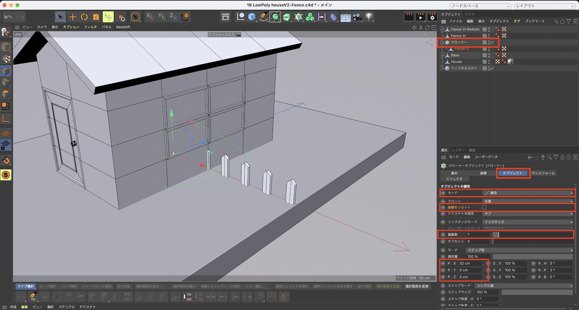Click the light bulb icon
The image size is (579, 310).
point(369,17)
